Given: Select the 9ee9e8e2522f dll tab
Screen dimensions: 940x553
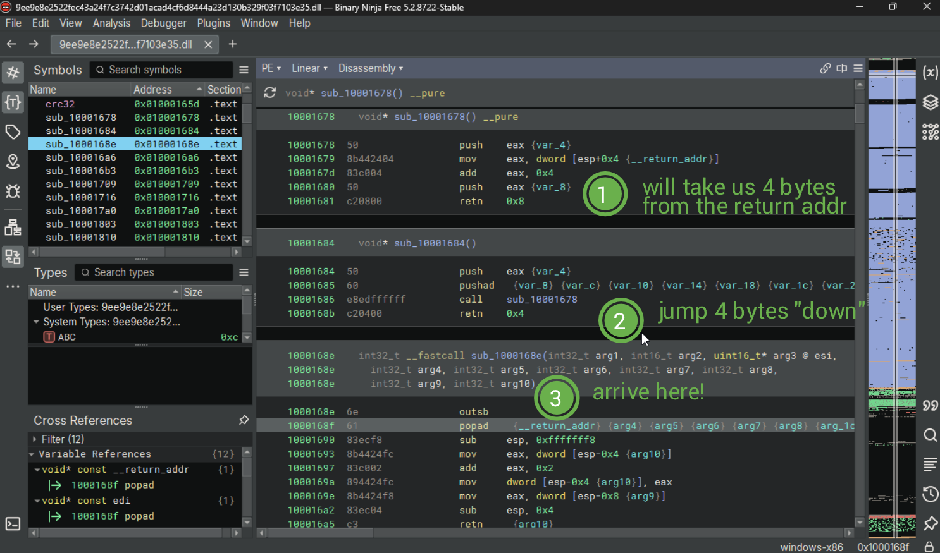Looking at the screenshot, I should [x=125, y=44].
